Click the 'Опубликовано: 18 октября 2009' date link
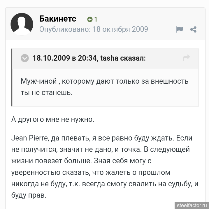209x209 pixels. click(94, 29)
